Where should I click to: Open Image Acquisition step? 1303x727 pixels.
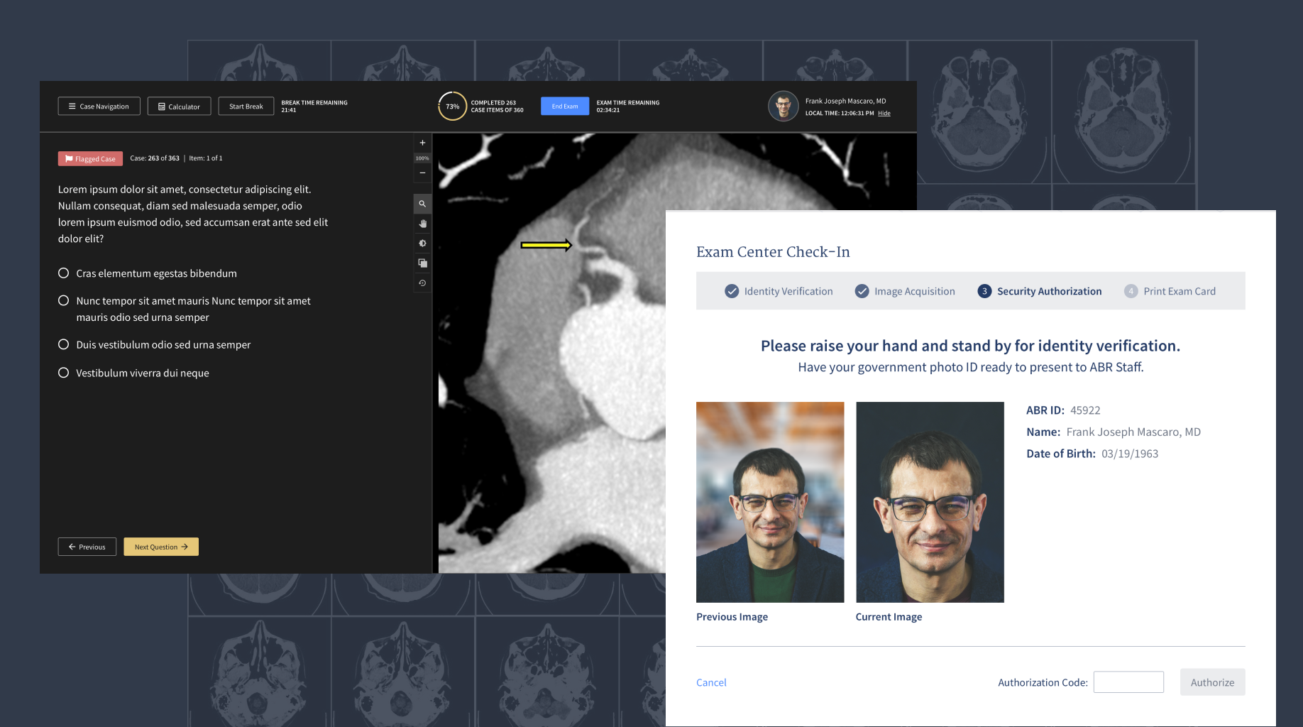point(905,291)
